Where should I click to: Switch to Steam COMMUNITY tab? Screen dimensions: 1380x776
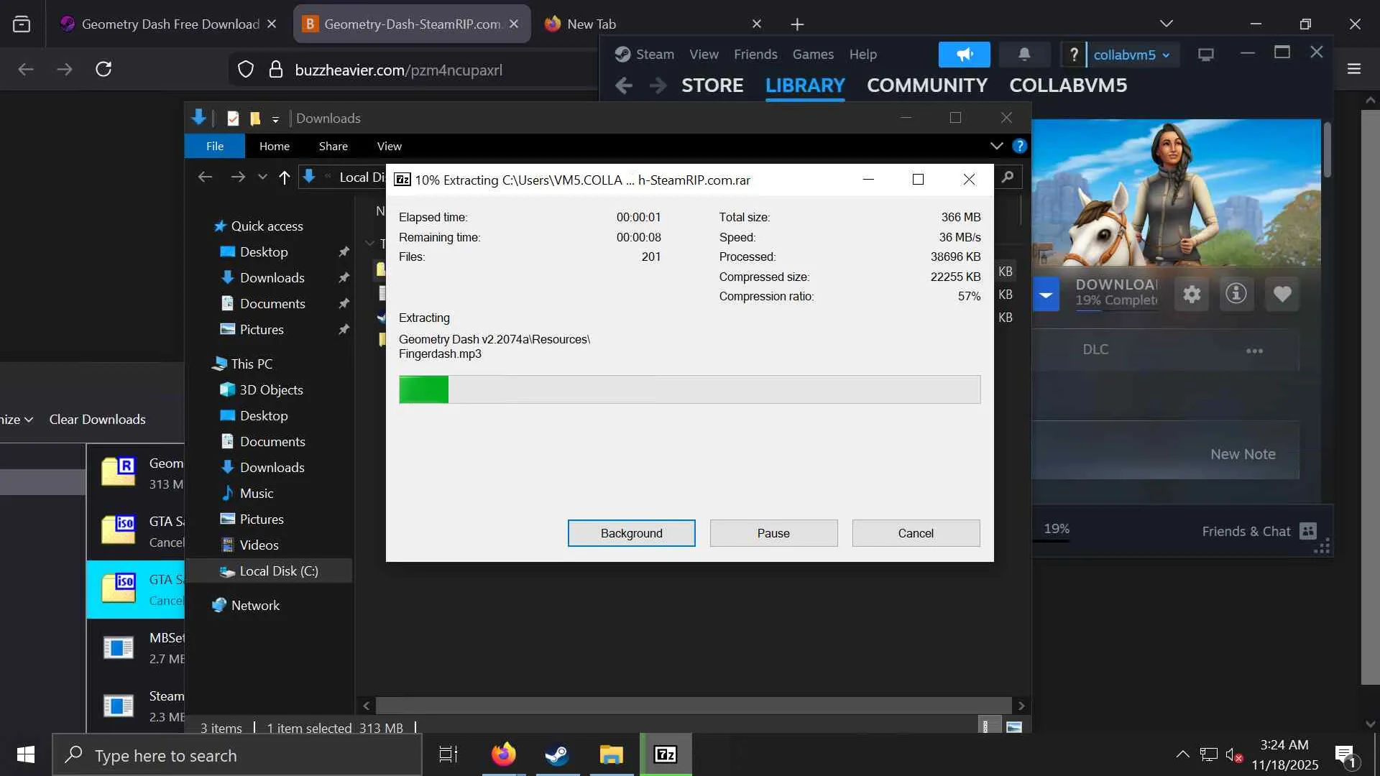926,86
